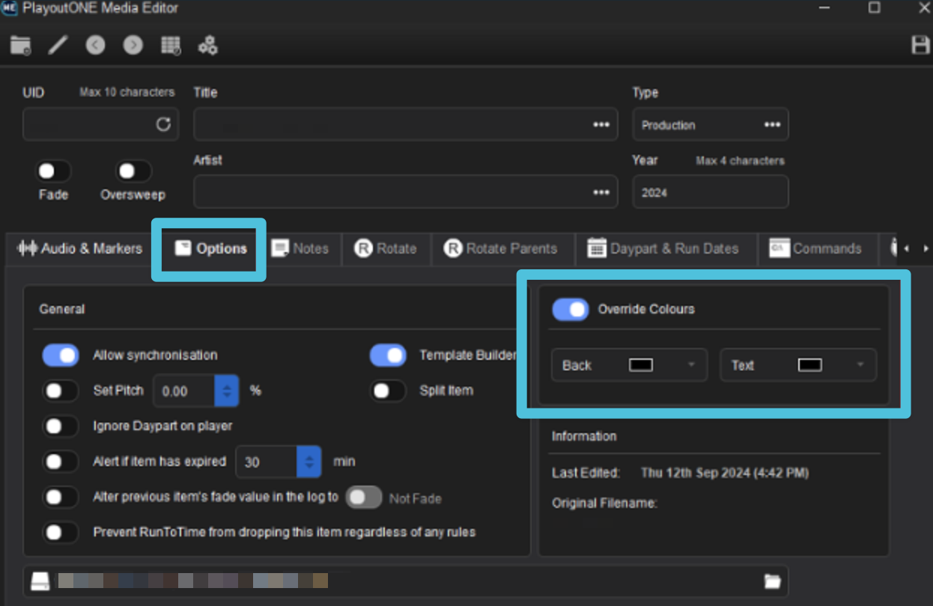Open the Title field ellipsis button
933x606 pixels.
tap(601, 125)
